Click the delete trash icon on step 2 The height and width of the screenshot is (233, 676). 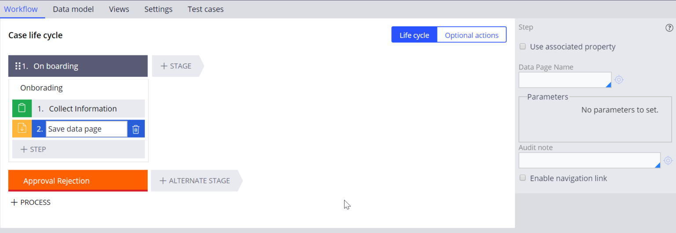click(x=136, y=129)
